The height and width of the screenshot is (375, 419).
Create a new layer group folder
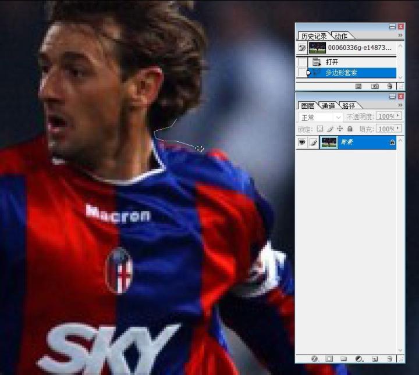coord(344,359)
